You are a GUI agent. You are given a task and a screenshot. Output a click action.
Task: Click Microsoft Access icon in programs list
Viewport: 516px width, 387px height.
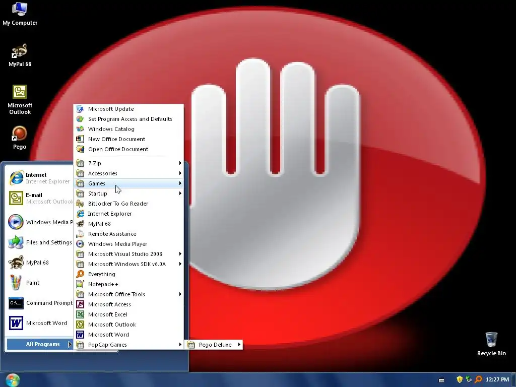(x=80, y=304)
